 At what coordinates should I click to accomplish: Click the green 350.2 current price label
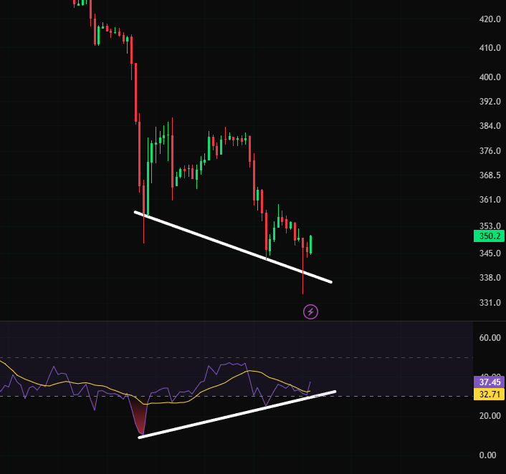click(489, 236)
